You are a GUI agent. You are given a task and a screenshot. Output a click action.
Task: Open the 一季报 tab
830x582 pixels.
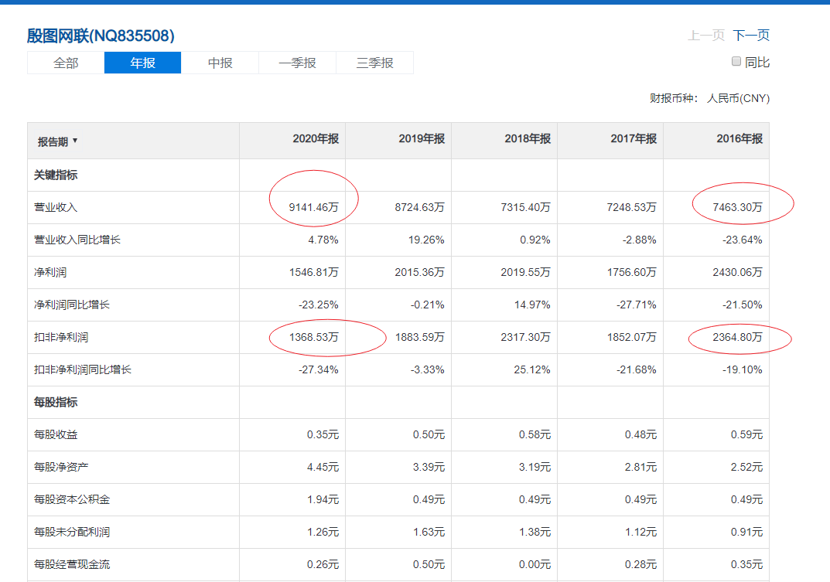pyautogui.click(x=297, y=63)
